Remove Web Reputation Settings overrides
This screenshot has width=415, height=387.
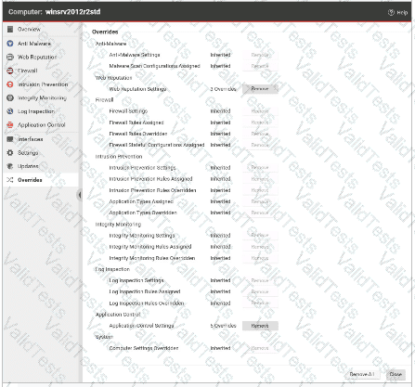[x=260, y=89]
